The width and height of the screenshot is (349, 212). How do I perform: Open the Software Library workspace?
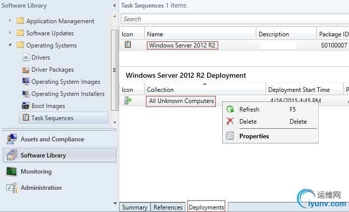60,155
